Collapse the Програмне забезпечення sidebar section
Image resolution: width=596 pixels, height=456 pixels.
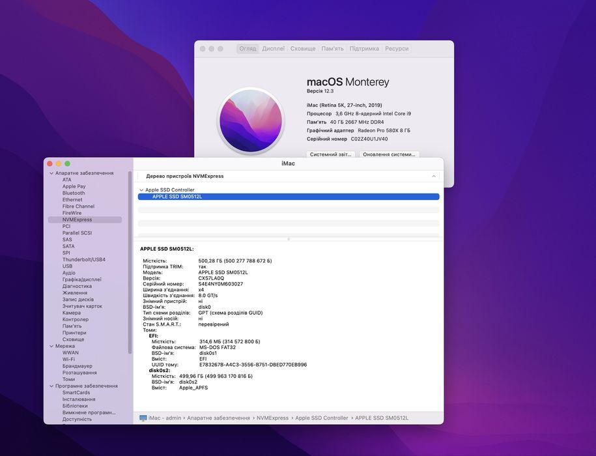click(51, 386)
